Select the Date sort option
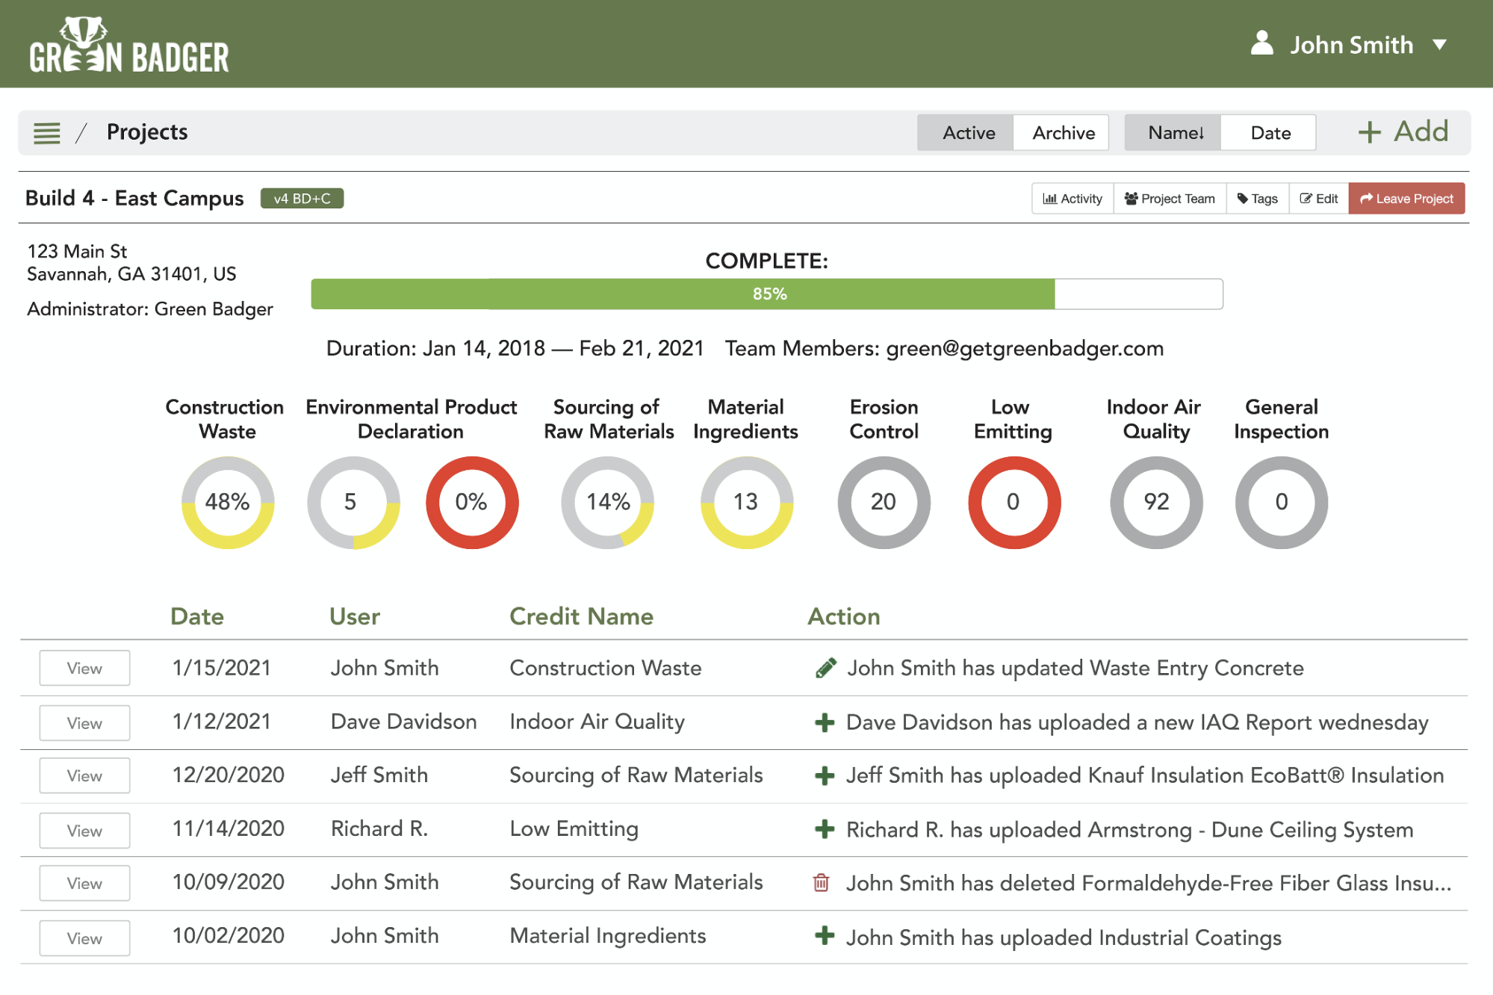The image size is (1493, 995). pyautogui.click(x=1270, y=132)
